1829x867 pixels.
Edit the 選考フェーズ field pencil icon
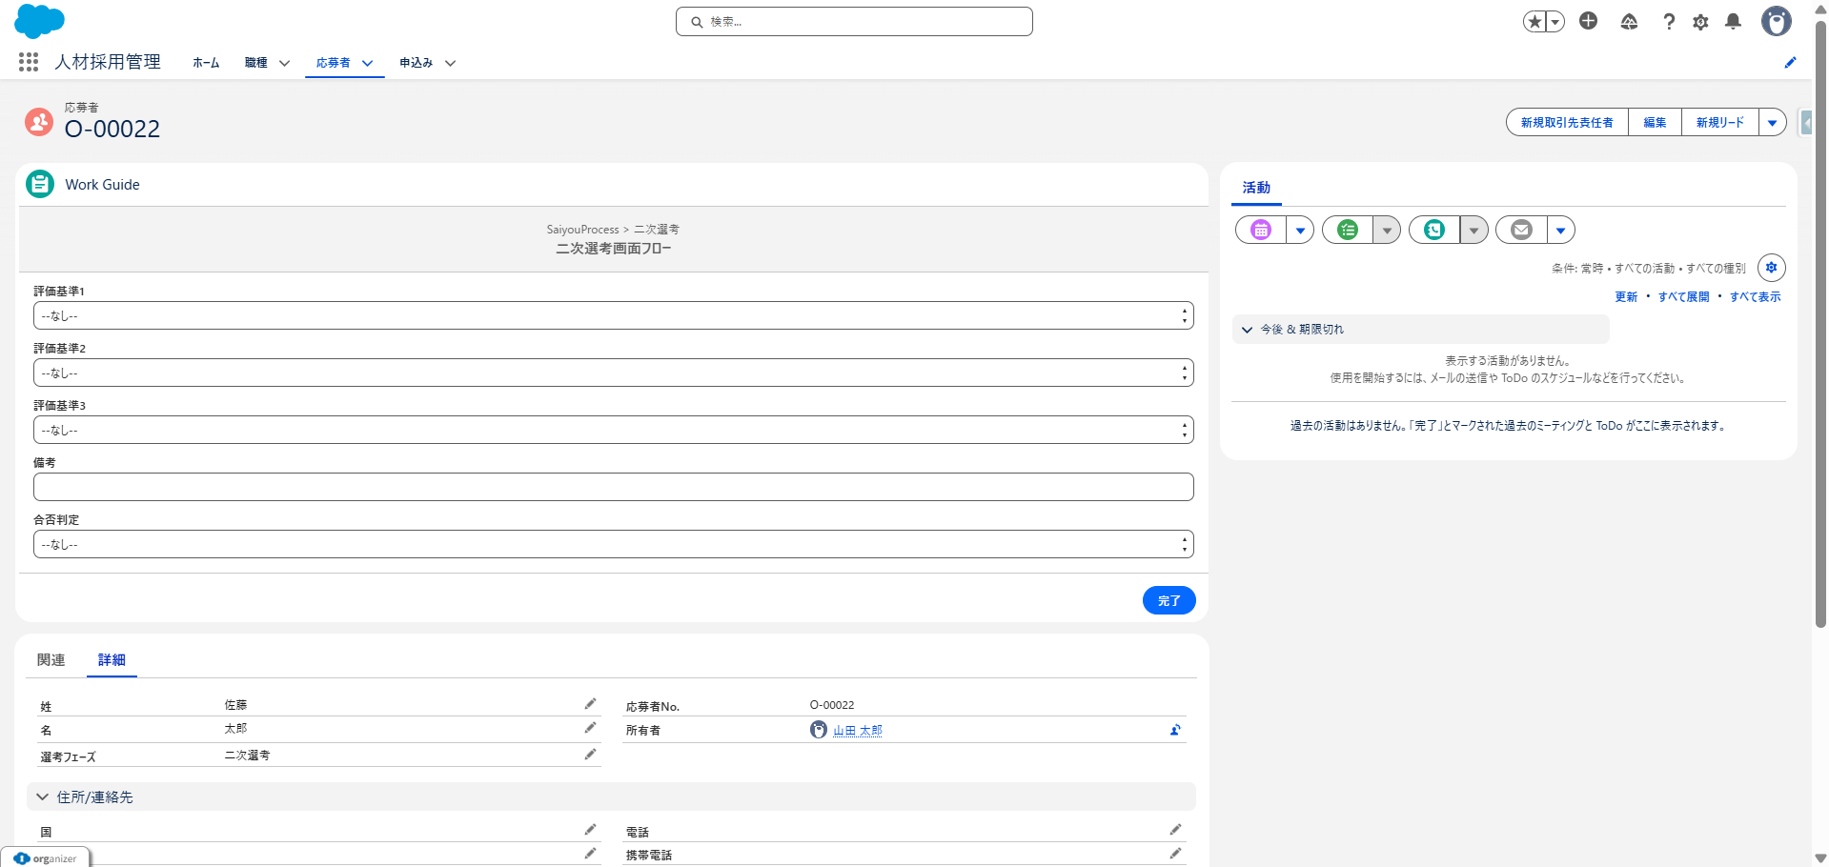[x=590, y=755]
